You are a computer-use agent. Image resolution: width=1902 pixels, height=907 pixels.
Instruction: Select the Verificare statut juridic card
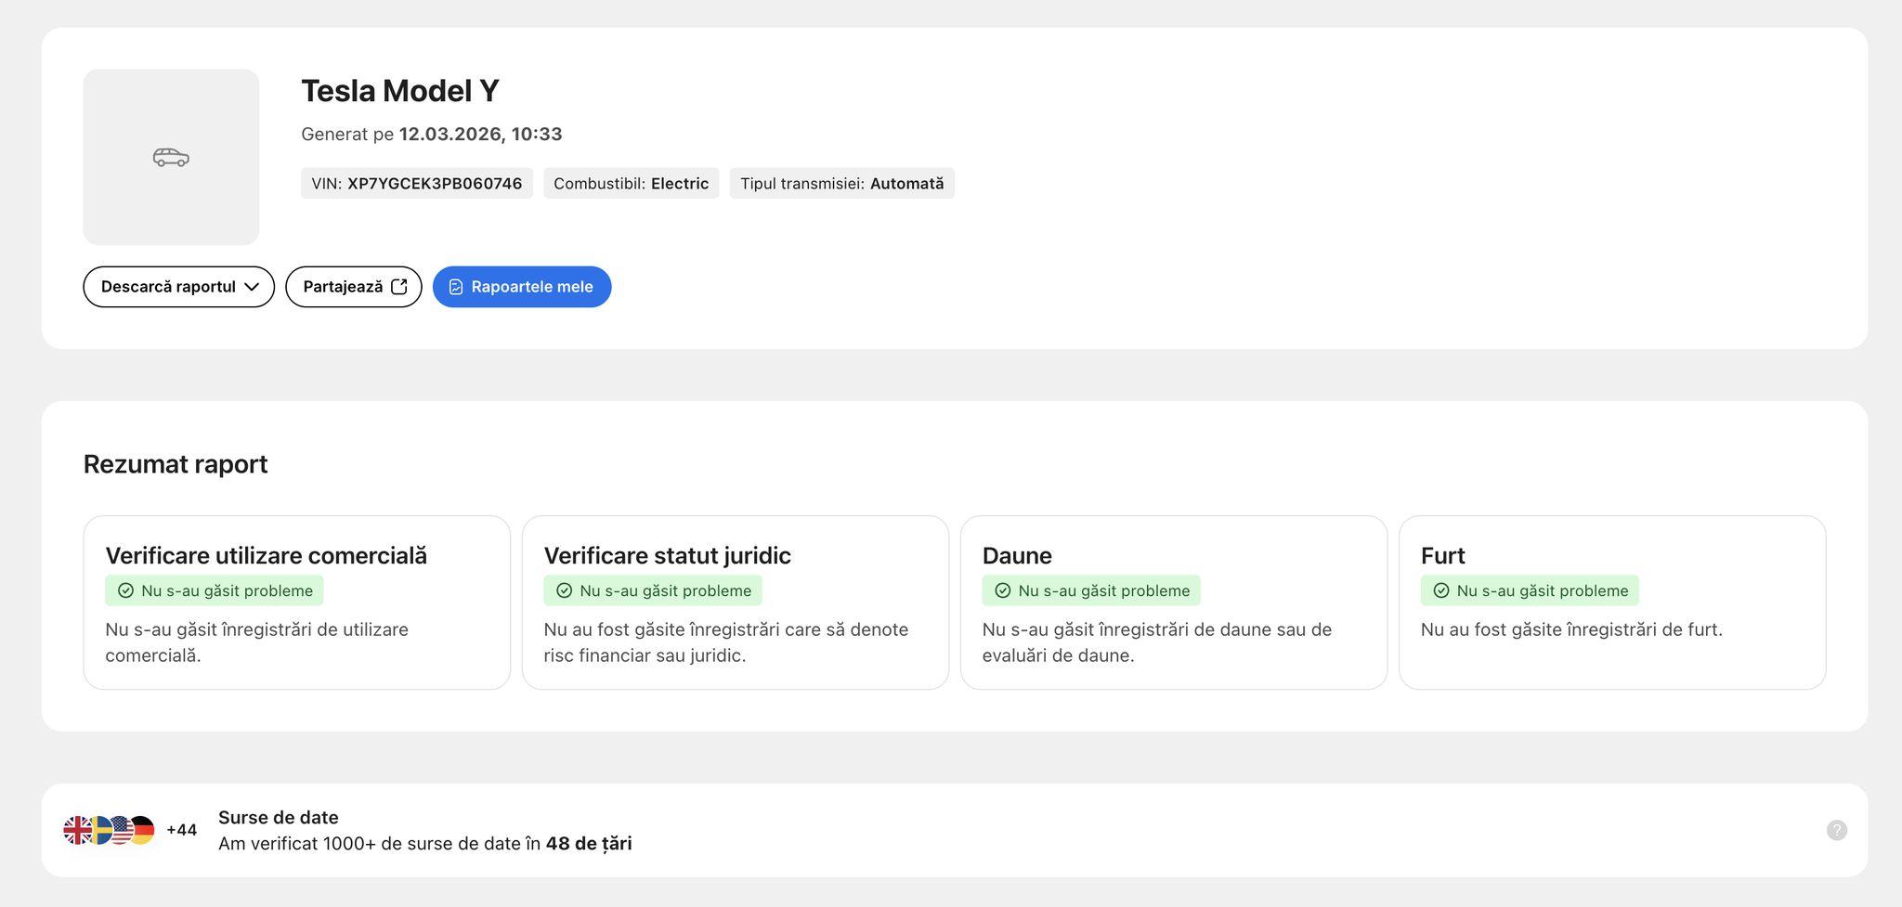click(735, 603)
